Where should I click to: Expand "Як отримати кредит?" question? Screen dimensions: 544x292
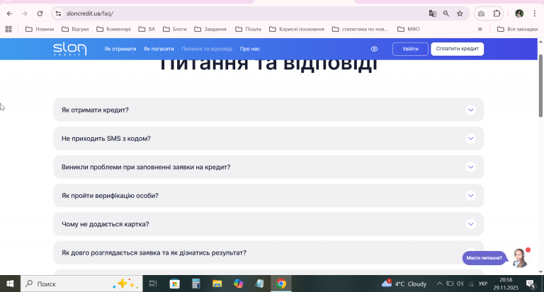pos(268,110)
